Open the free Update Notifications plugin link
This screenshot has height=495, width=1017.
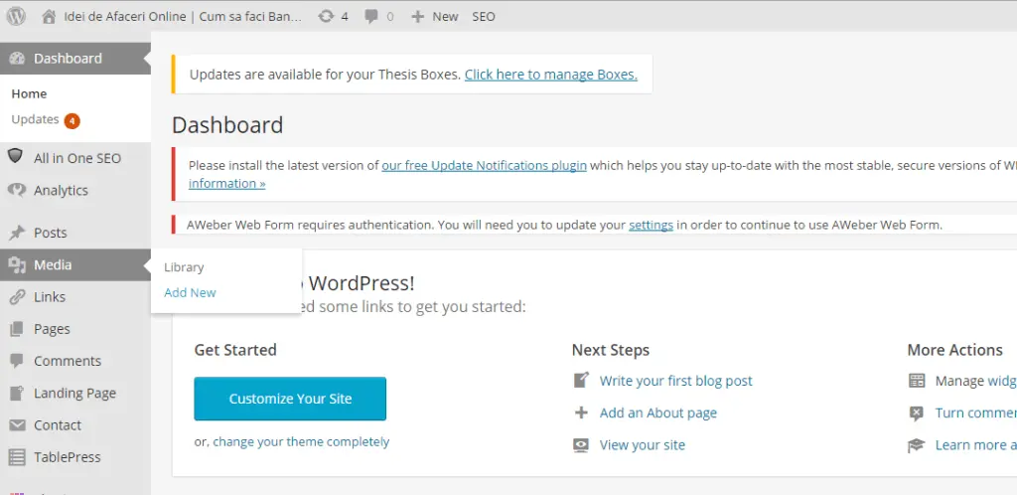(x=484, y=165)
